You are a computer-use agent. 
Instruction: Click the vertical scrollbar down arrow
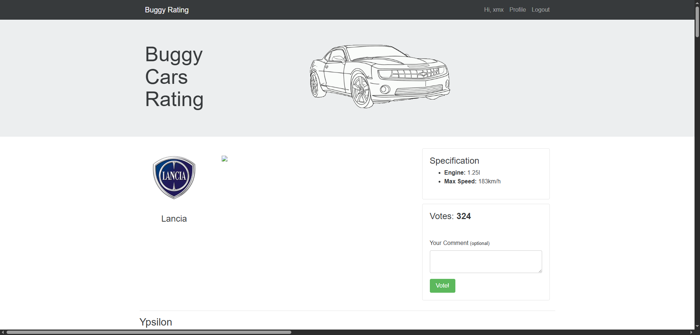(x=697, y=326)
